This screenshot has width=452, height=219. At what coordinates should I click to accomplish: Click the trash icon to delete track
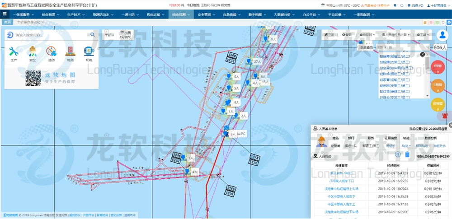[x=407, y=154]
